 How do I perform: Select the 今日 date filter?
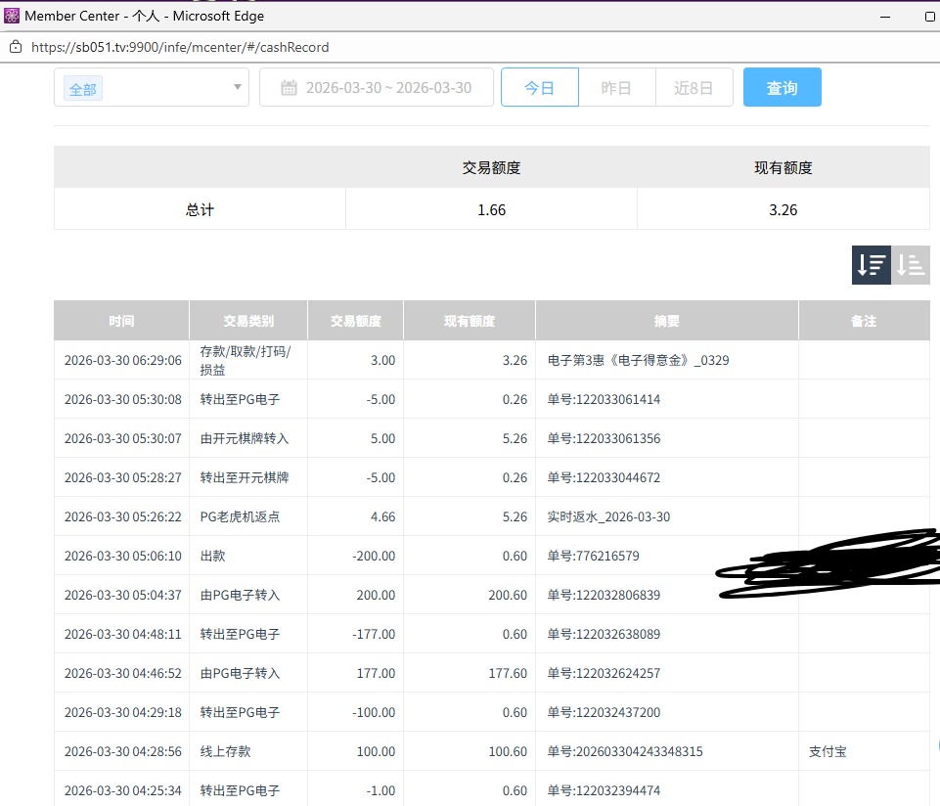539,88
